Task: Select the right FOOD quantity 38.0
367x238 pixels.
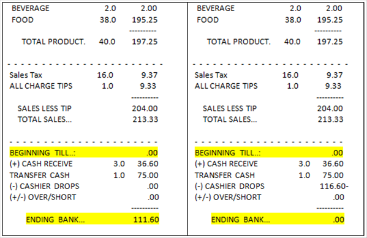Action: pos(293,20)
